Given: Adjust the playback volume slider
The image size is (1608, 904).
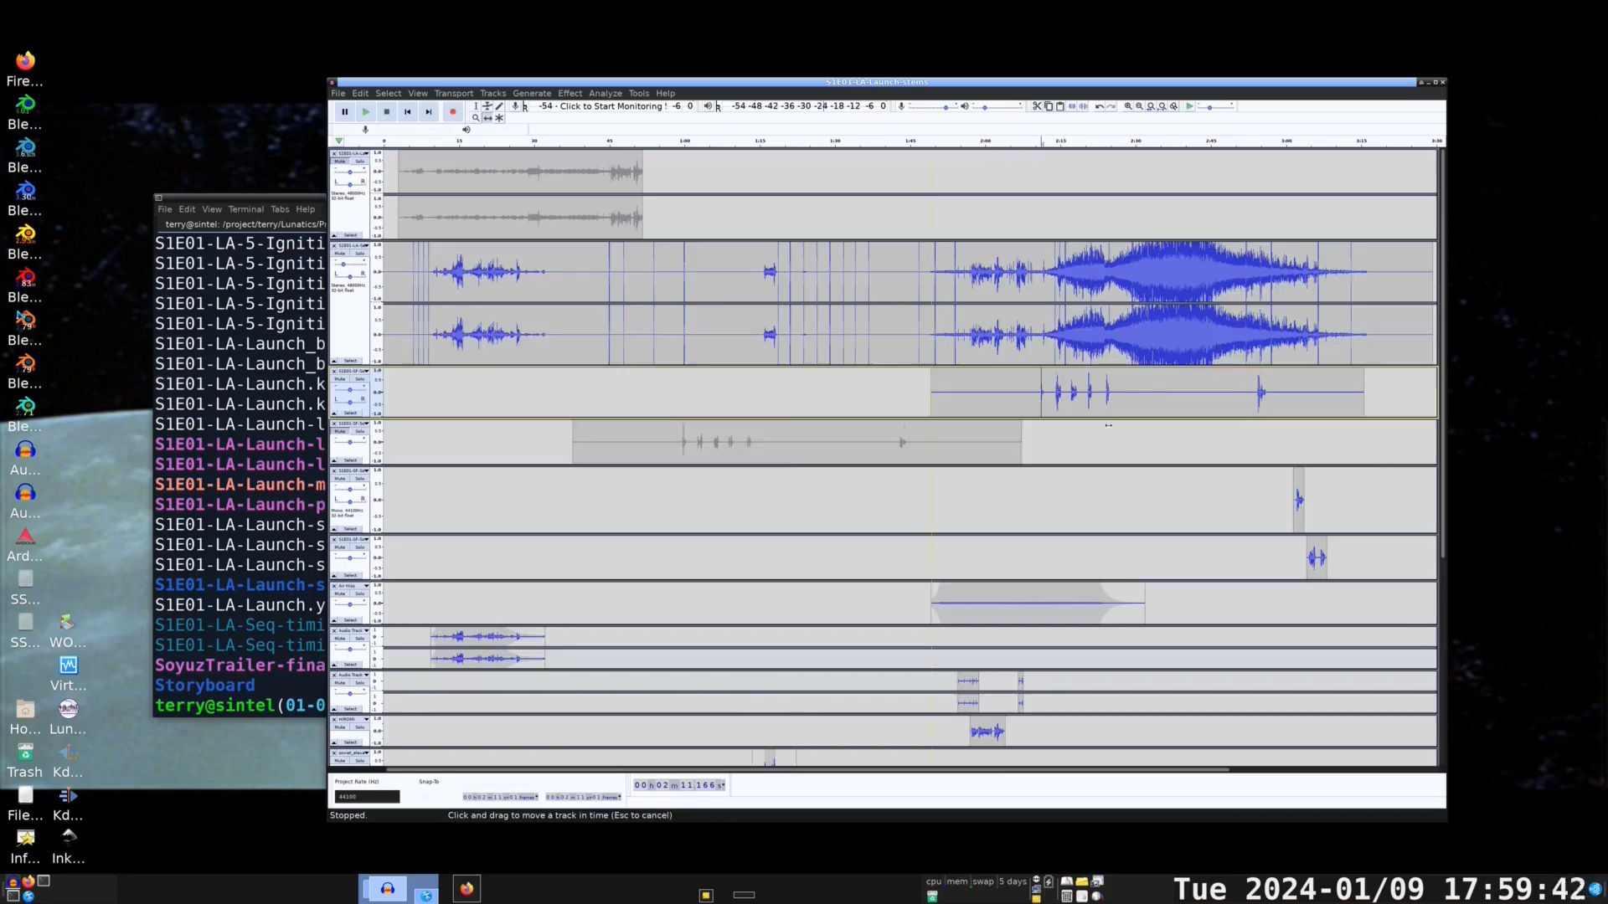Looking at the screenshot, I should pyautogui.click(x=985, y=107).
